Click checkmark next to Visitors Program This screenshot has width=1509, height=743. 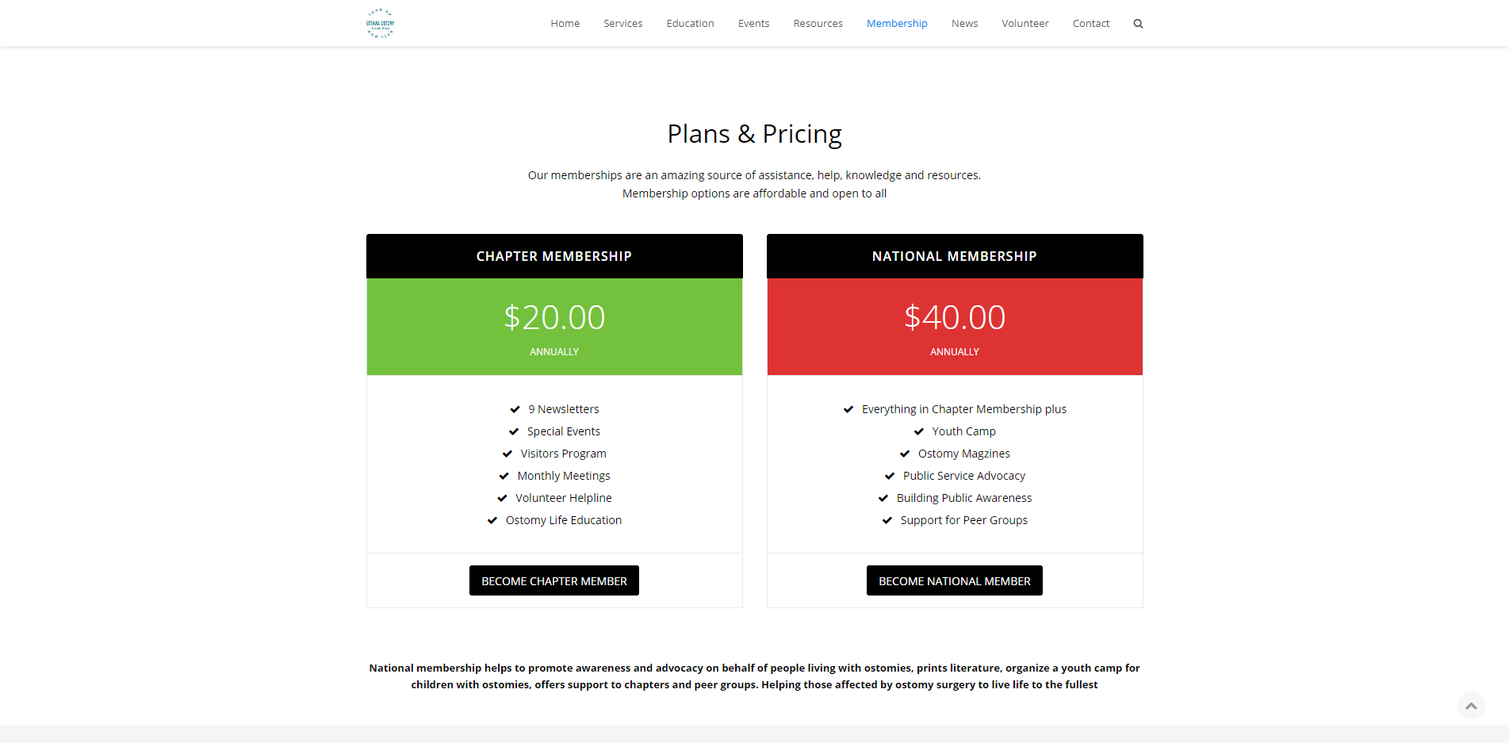click(507, 454)
